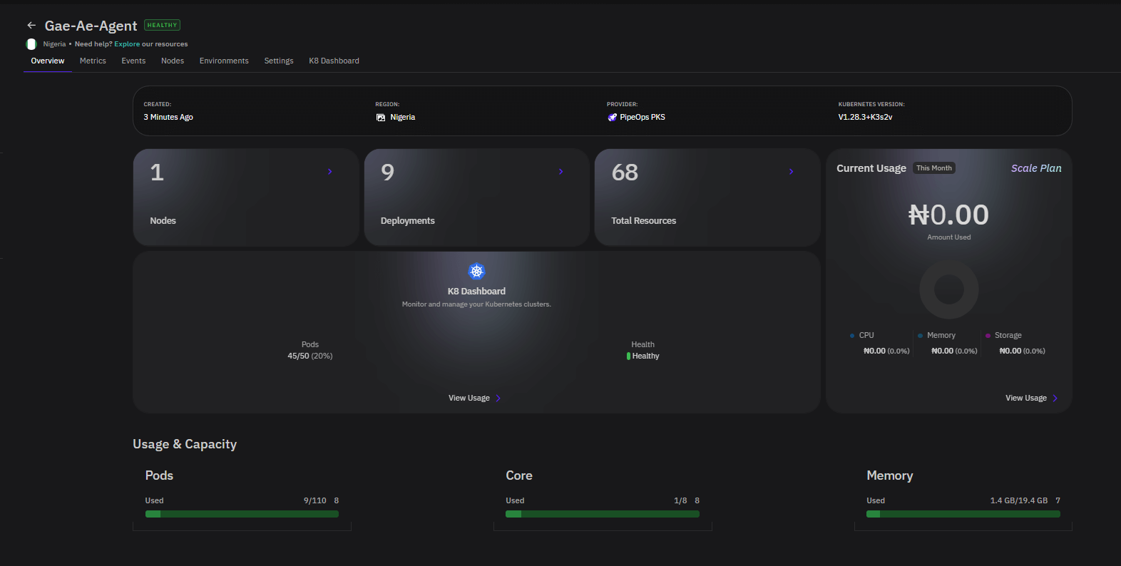Switch to the Nodes tab
Screen dimensions: 1121x566
[173, 61]
